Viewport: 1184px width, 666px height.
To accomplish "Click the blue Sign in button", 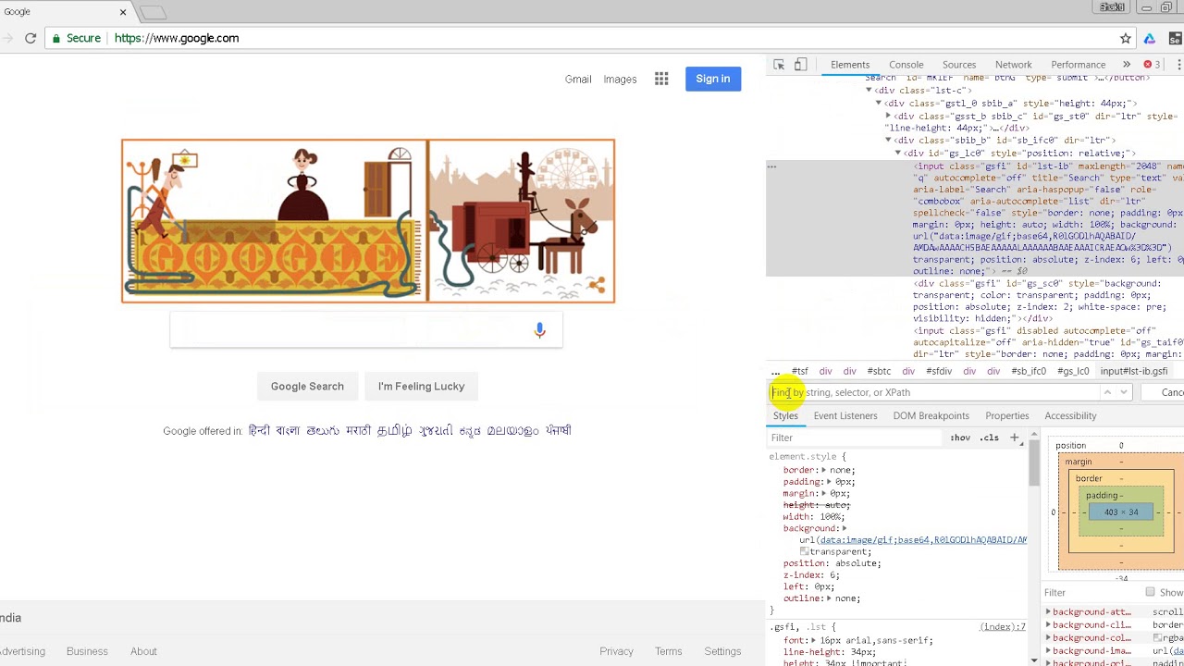I will [713, 79].
